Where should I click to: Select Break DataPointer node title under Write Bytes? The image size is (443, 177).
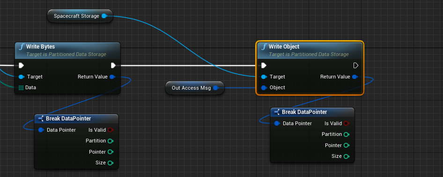click(68, 119)
